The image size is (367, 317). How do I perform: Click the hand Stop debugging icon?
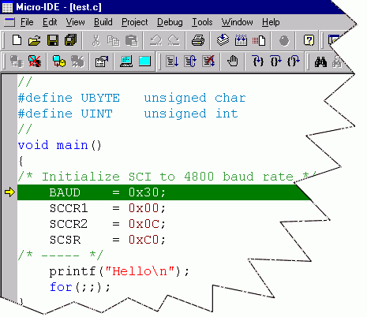(233, 62)
